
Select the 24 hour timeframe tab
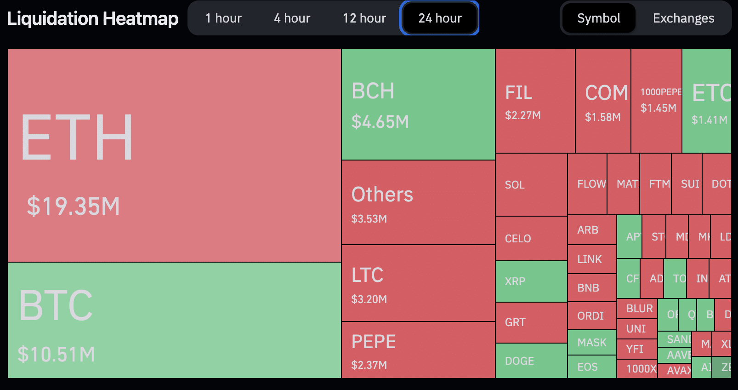440,18
